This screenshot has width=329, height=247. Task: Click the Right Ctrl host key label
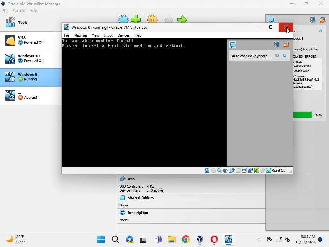[x=279, y=170]
